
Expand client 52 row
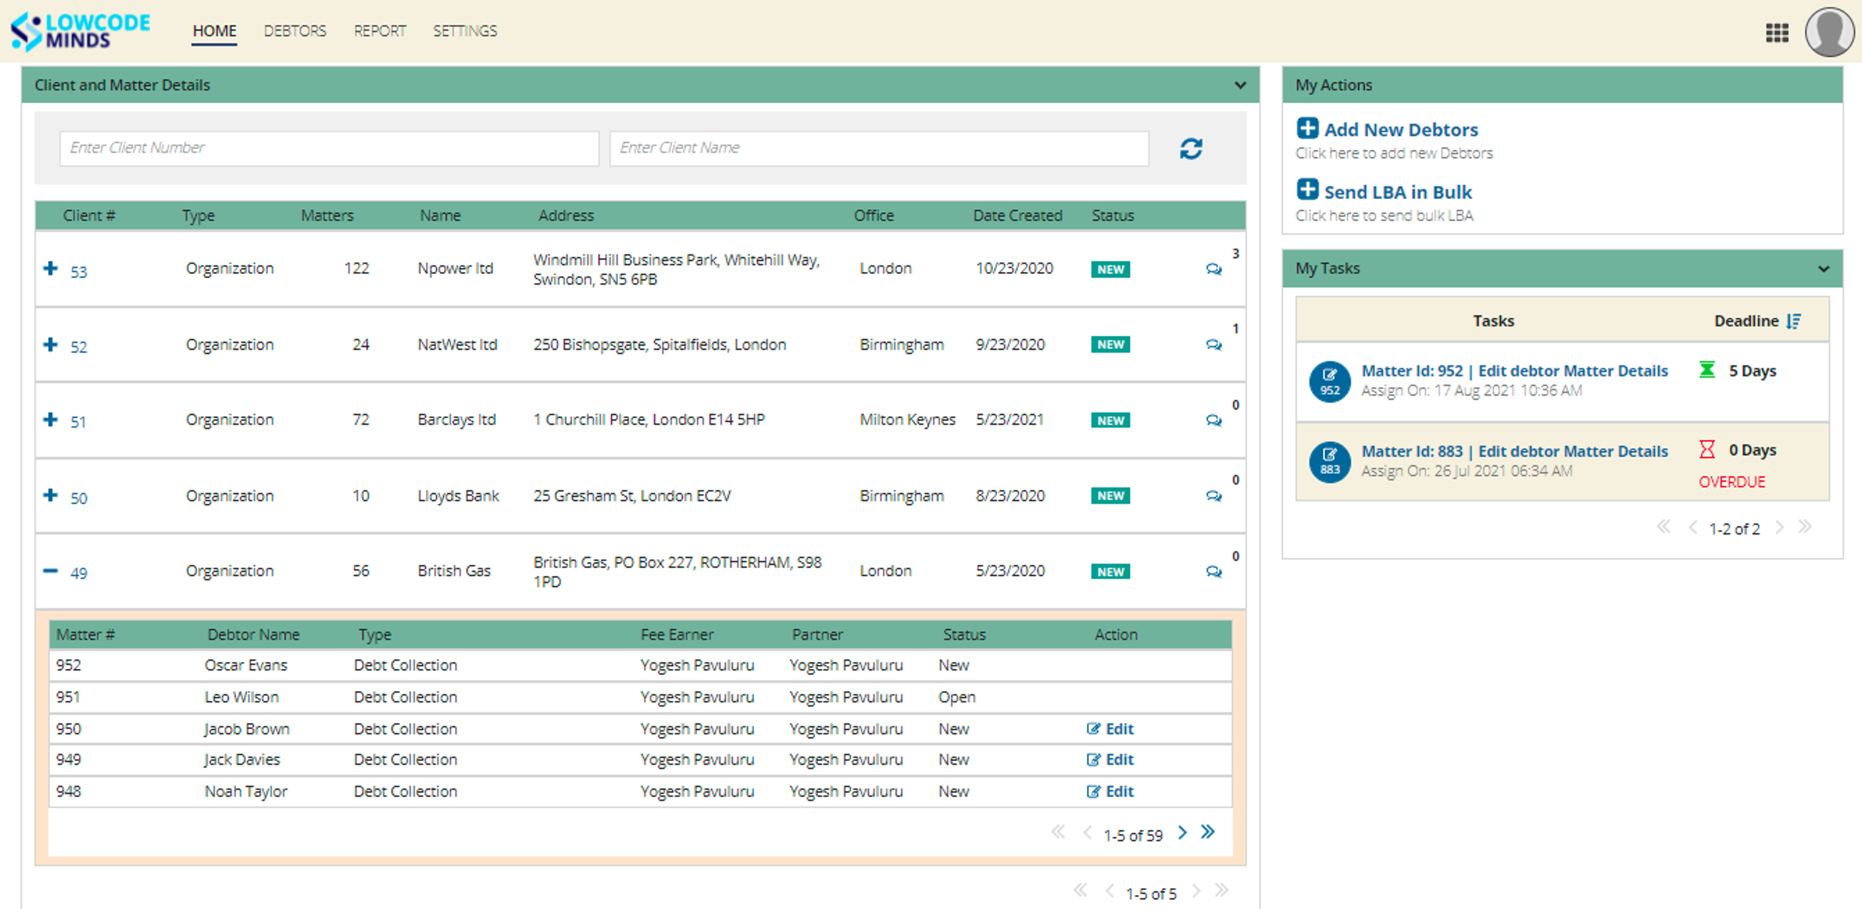click(50, 345)
